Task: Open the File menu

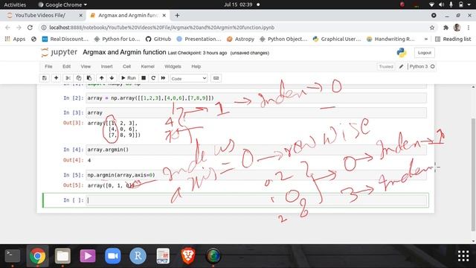Action: (48, 66)
